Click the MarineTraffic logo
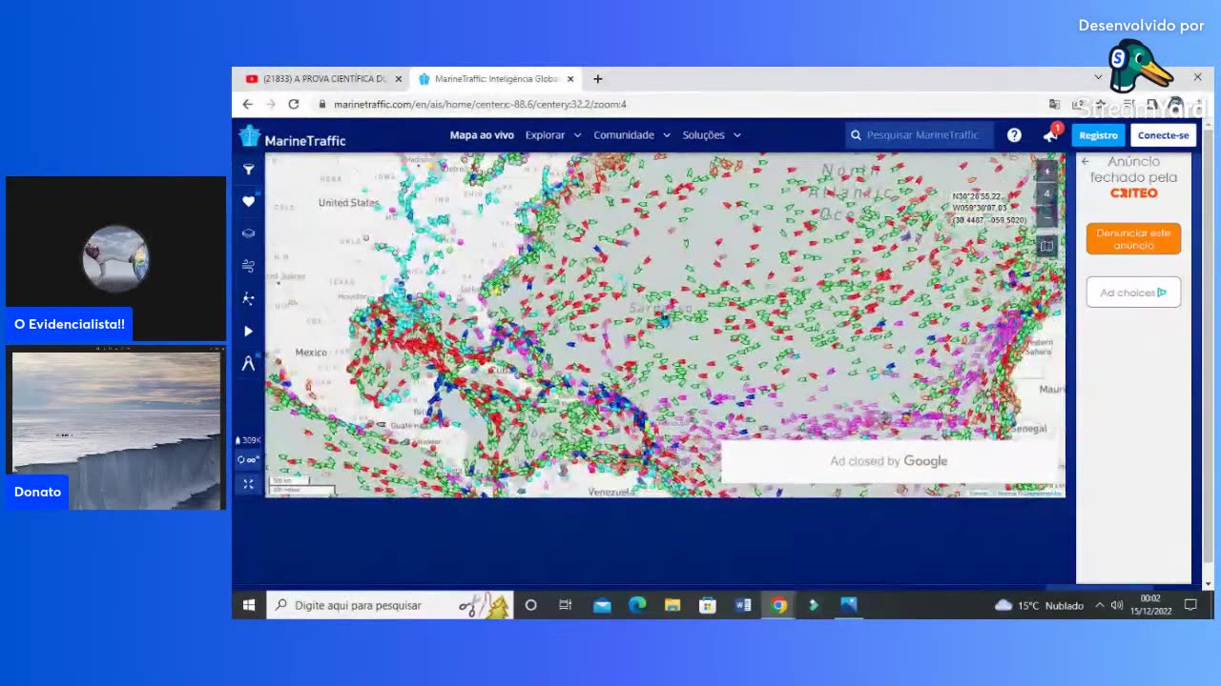1221x686 pixels. 292,137
